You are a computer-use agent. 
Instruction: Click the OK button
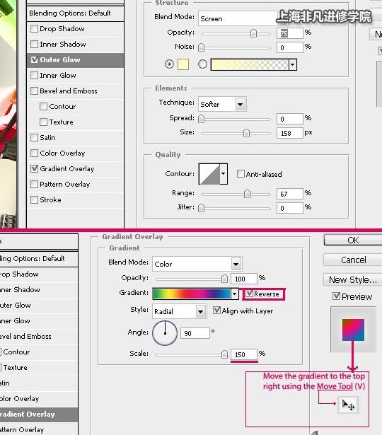point(353,240)
